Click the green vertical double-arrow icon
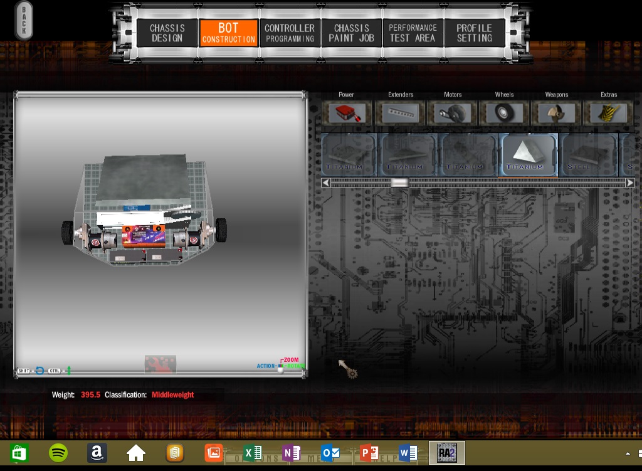The width and height of the screenshot is (642, 471). (69, 371)
